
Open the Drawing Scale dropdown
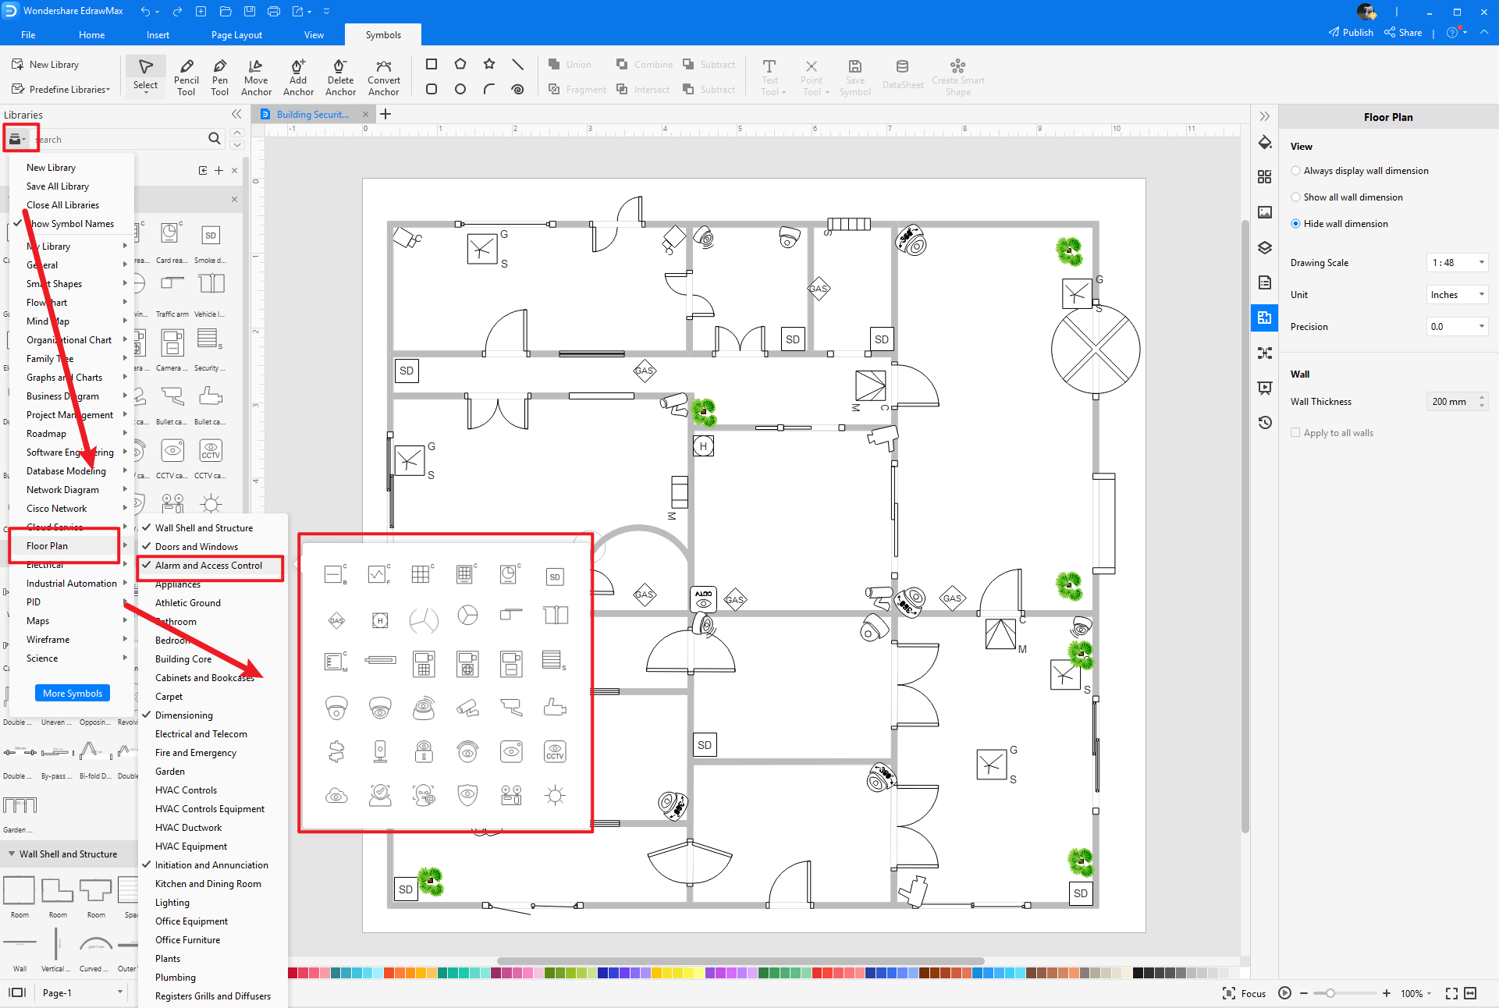1457,263
